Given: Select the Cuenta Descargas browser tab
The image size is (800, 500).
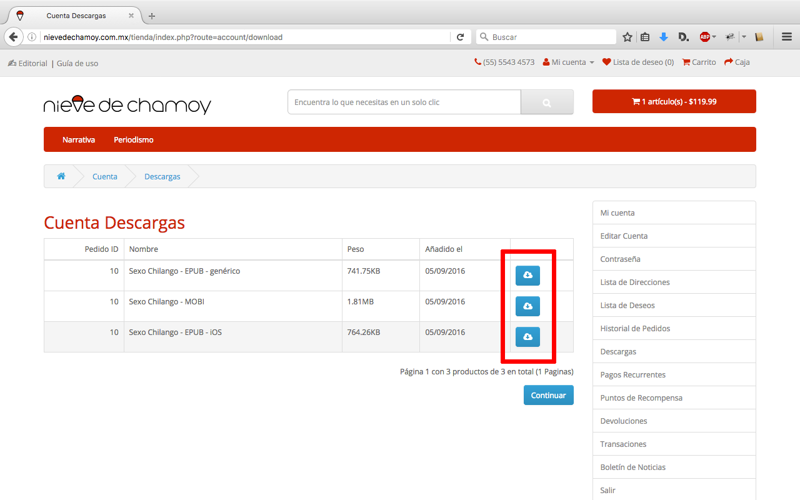Looking at the screenshot, I should tap(76, 16).
